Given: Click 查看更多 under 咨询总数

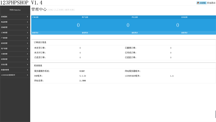Looking at the screenshot, I should pos(185,33).
